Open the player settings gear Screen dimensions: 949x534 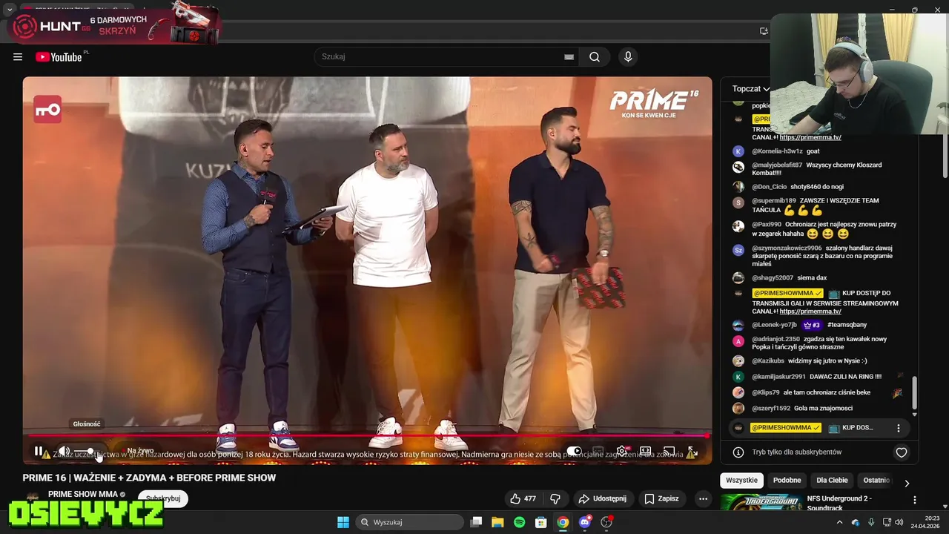click(622, 451)
